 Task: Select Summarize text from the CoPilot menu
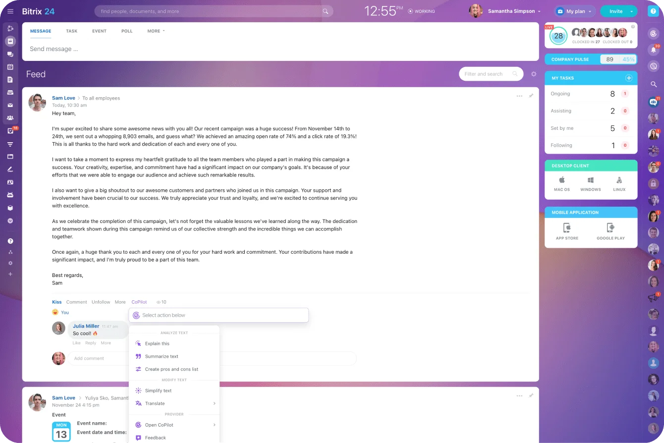tap(161, 356)
